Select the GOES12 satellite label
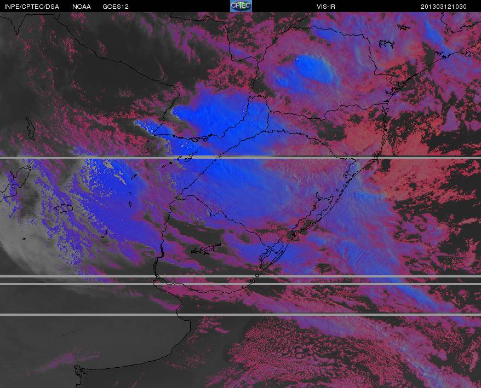 point(116,7)
